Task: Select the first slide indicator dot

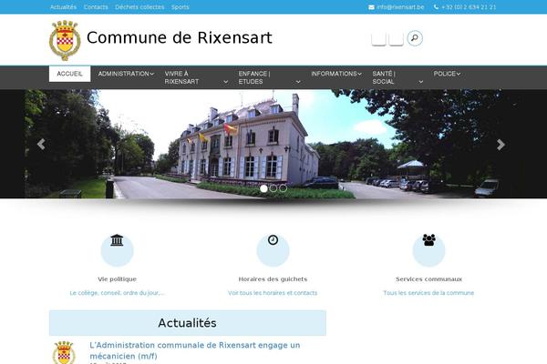Action: (263, 188)
